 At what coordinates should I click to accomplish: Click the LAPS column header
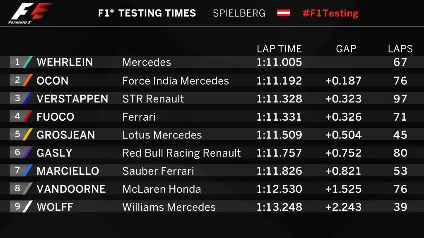400,49
